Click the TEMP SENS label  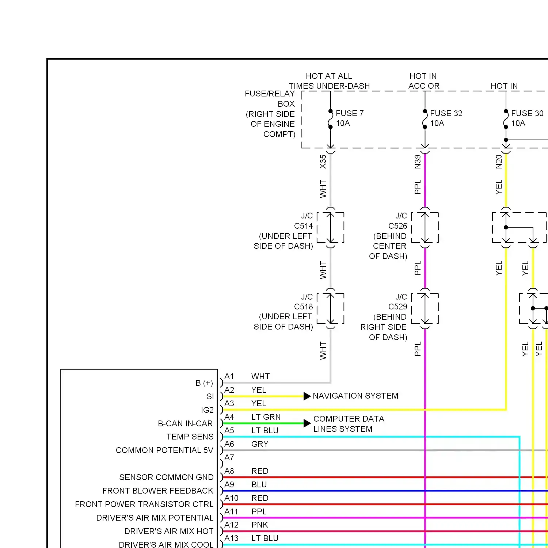pos(190,437)
